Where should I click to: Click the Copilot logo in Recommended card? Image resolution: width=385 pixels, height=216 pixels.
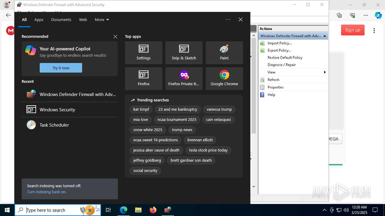point(31,50)
